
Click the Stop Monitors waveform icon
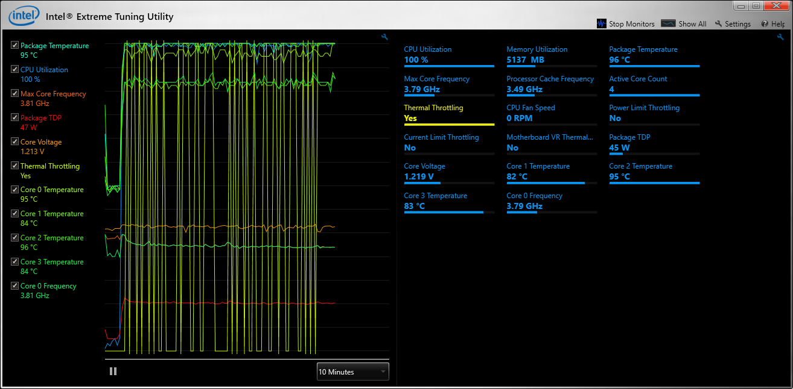601,23
